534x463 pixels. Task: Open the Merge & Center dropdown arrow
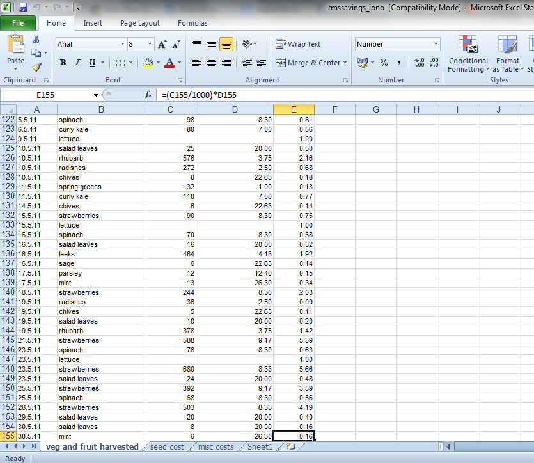tap(345, 63)
